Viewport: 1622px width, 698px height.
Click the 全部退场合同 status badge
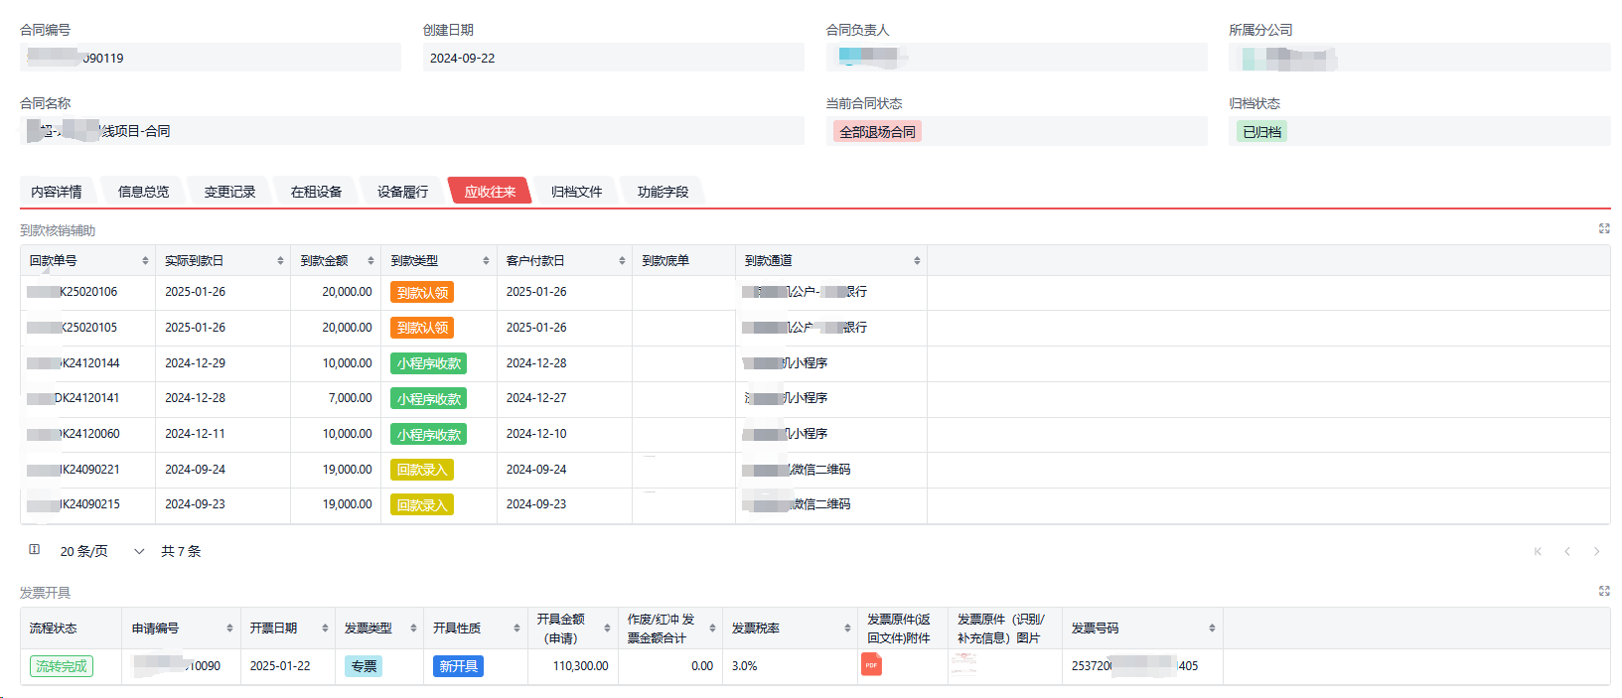(877, 132)
